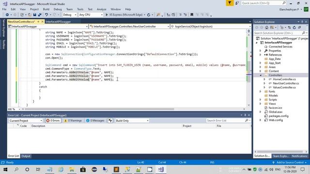This screenshot has width=310, height=174.
Task: Click the Windows Start button
Action: coord(5,170)
